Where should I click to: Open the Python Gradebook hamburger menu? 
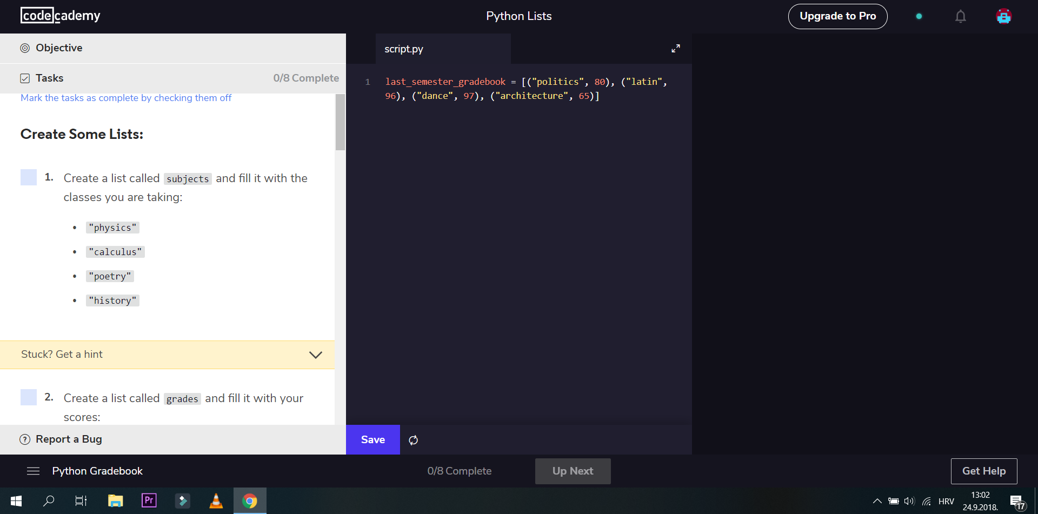coord(33,471)
